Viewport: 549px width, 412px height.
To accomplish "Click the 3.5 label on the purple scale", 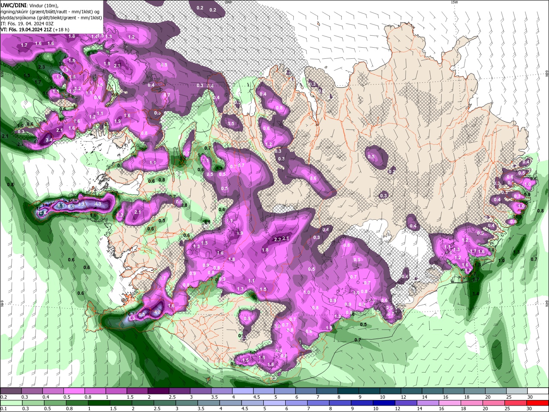I will point(214,397).
